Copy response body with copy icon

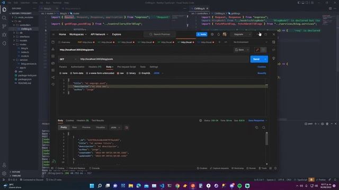tap(256, 128)
